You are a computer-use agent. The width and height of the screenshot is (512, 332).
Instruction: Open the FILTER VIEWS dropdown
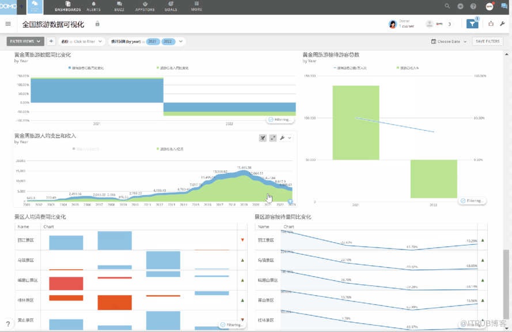click(x=25, y=41)
